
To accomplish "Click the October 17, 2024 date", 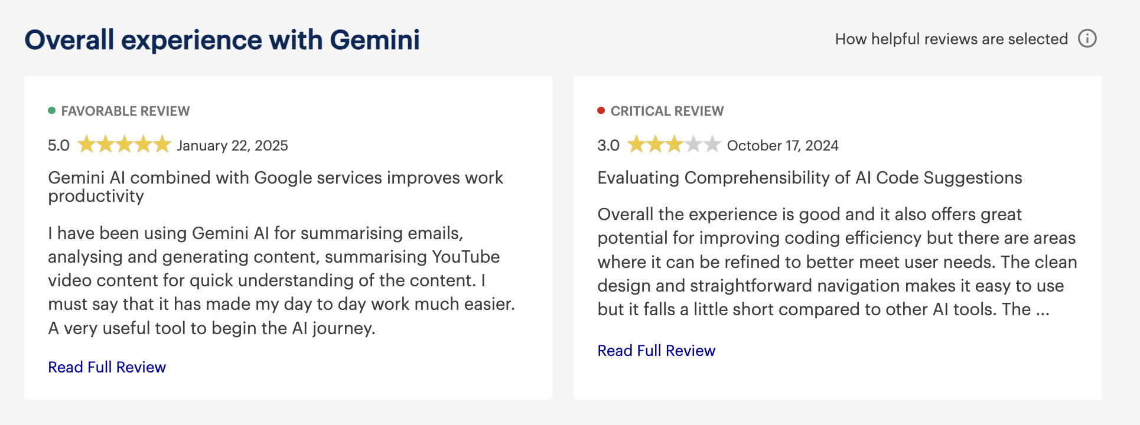I will [x=783, y=145].
